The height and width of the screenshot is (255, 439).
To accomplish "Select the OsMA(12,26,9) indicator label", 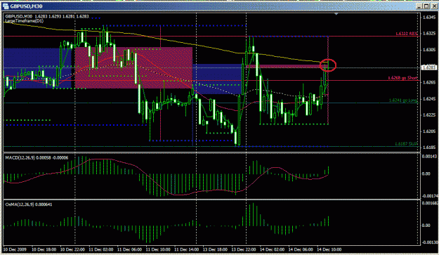I will click(x=29, y=204).
